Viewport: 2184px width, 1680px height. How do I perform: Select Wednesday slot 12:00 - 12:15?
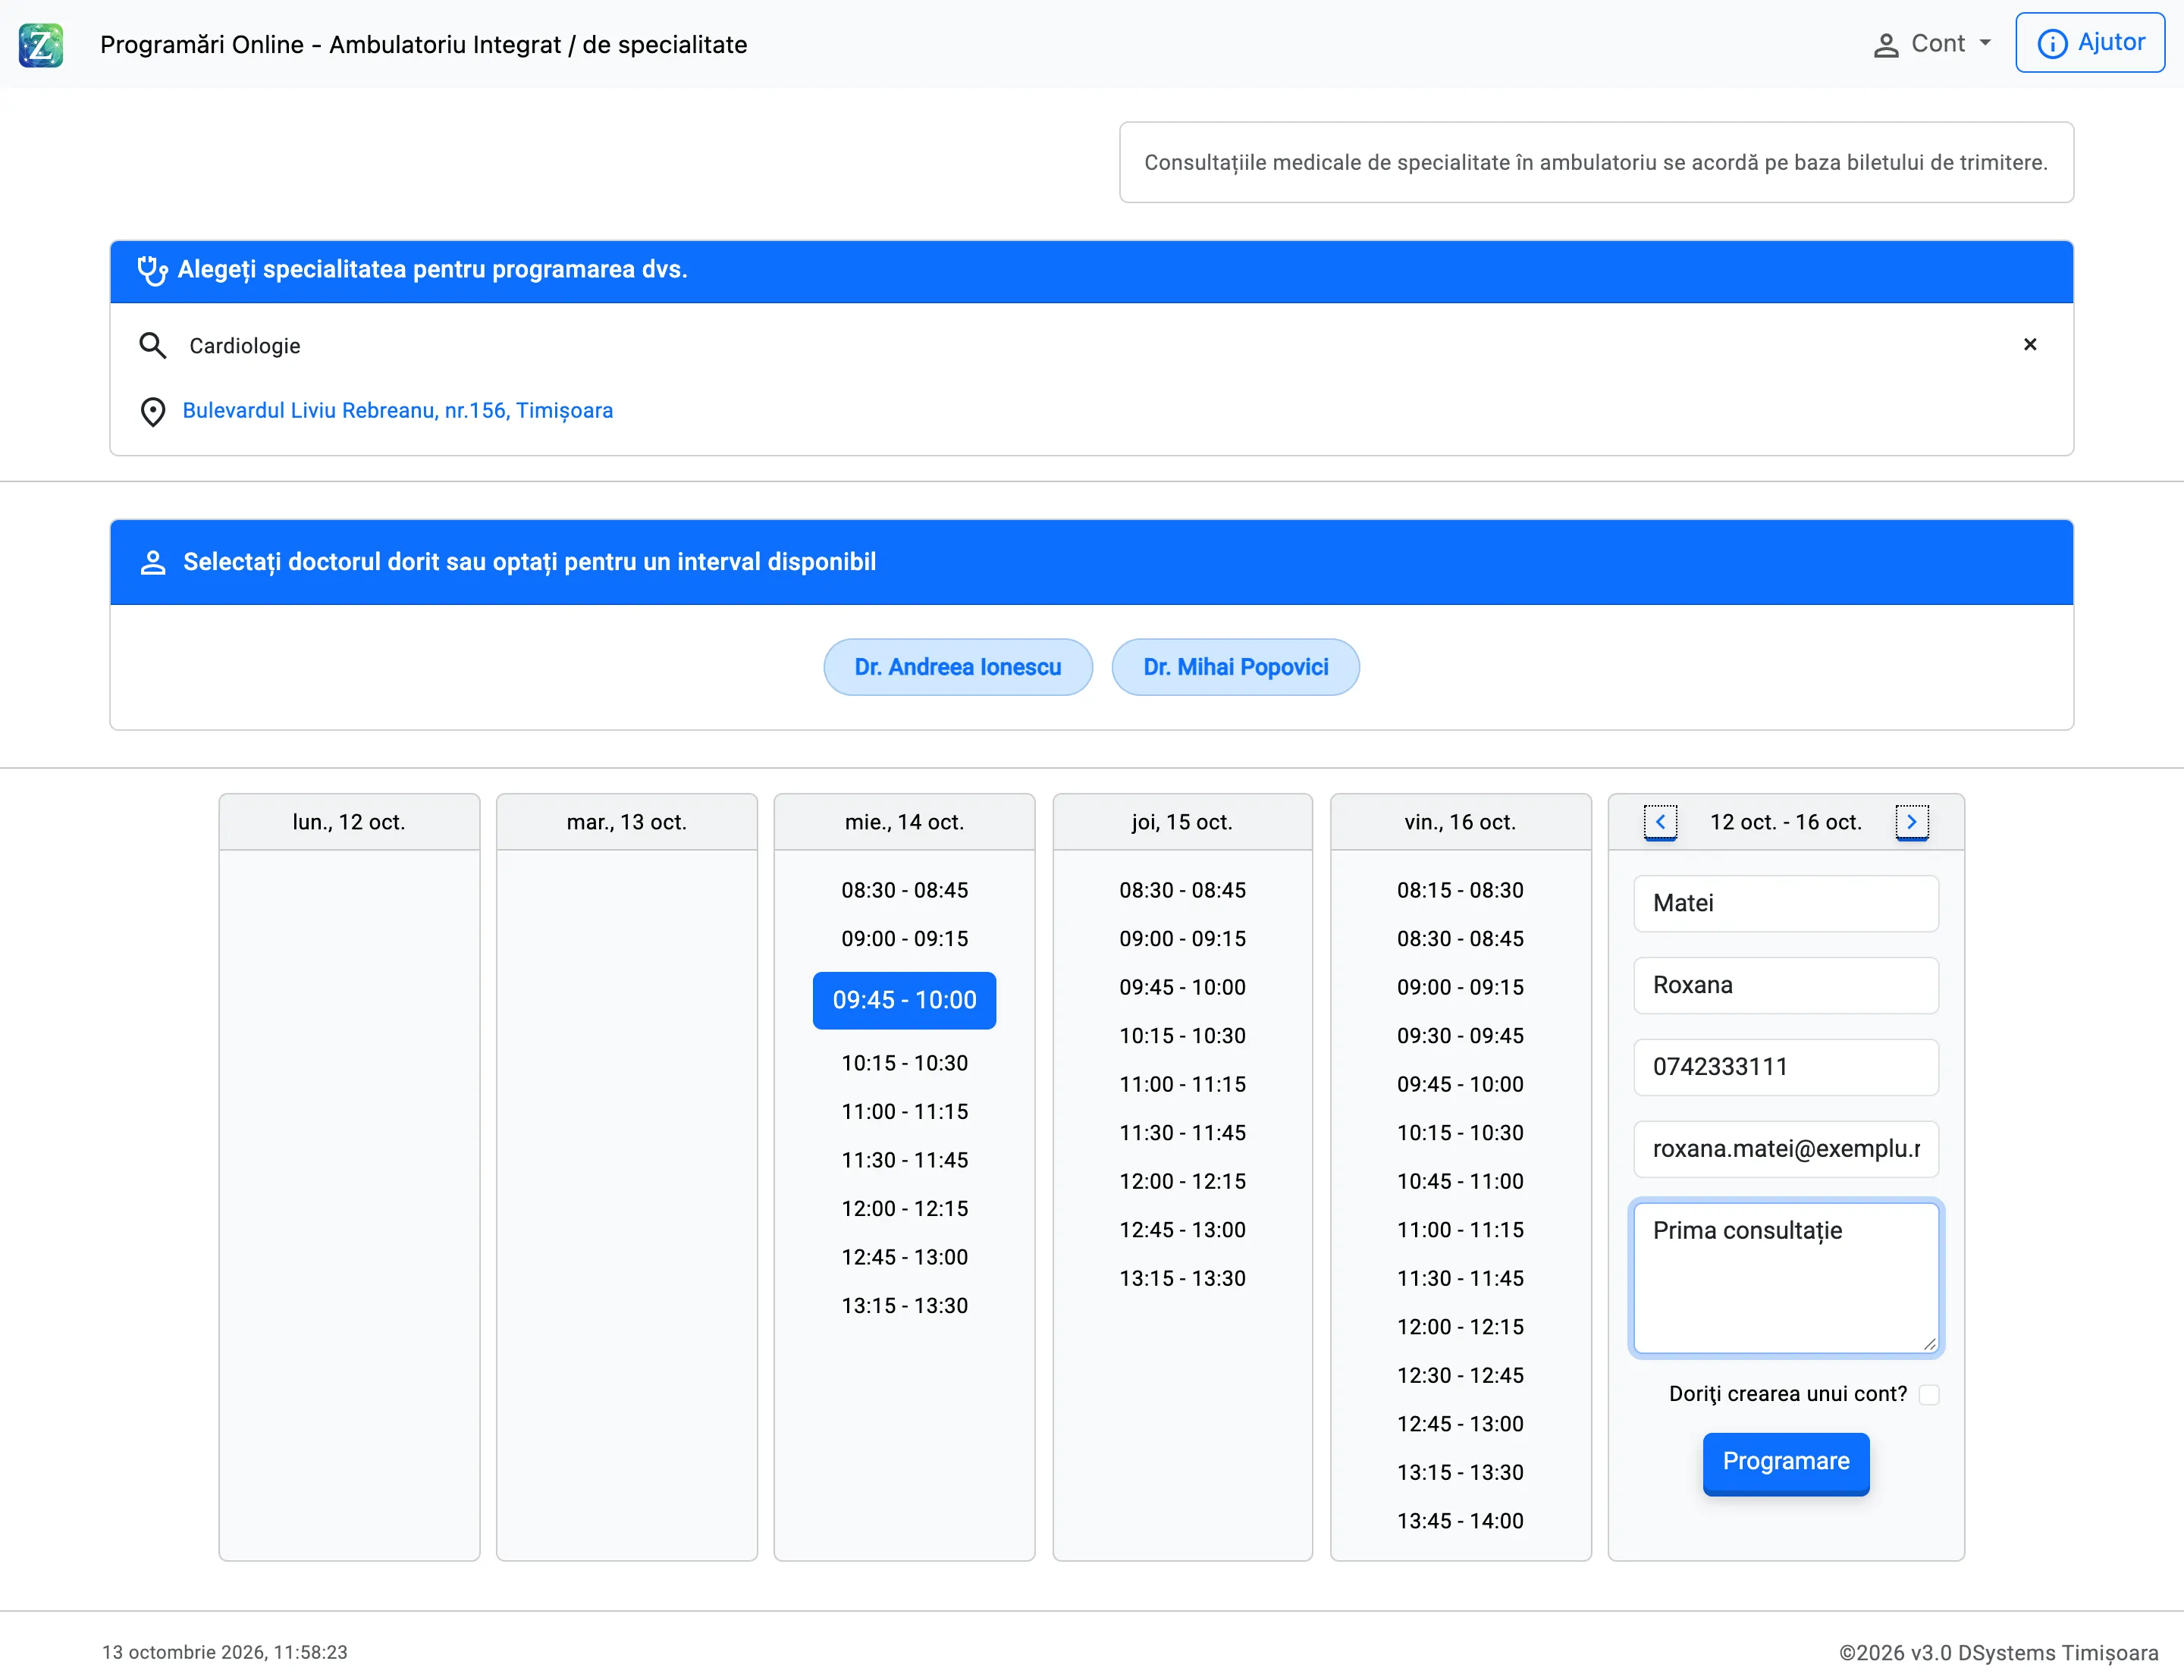905,1209
